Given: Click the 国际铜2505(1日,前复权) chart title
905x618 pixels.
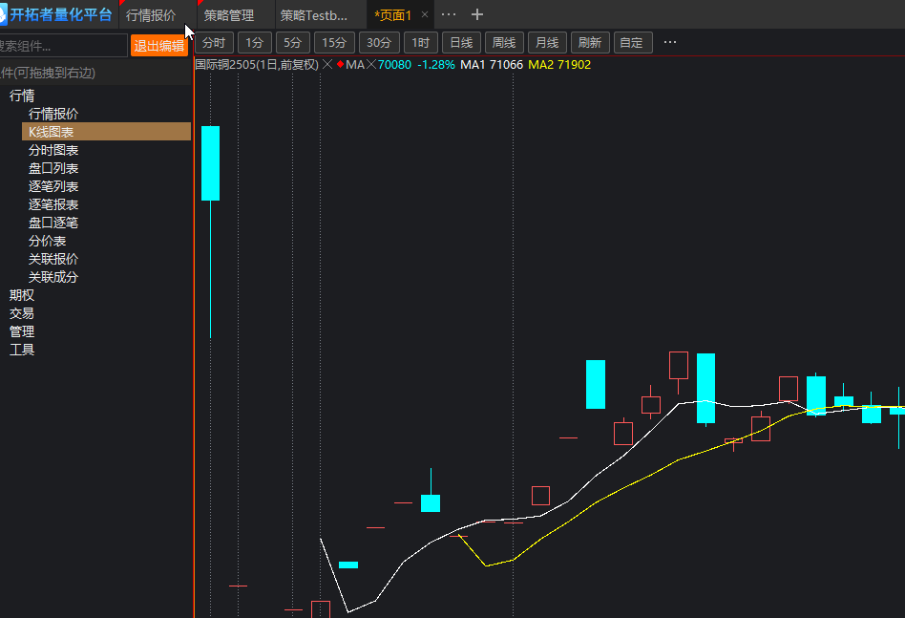Looking at the screenshot, I should (x=256, y=65).
